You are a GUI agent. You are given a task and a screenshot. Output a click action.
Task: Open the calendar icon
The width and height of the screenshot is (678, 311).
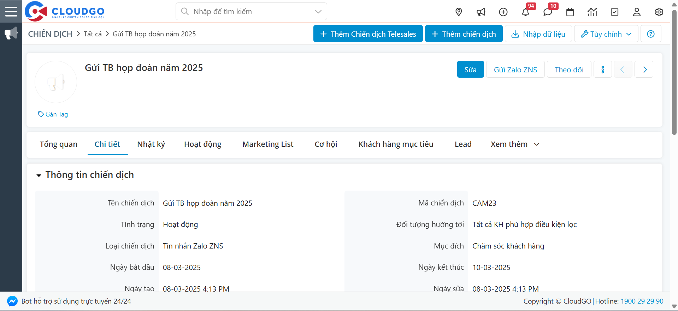[x=570, y=12]
